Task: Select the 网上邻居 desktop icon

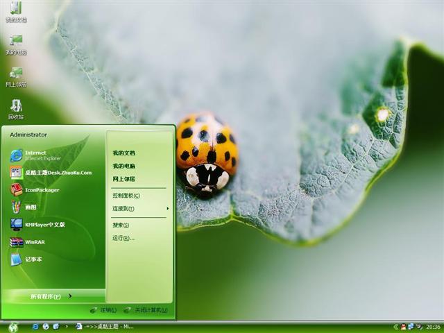Action: click(x=16, y=77)
